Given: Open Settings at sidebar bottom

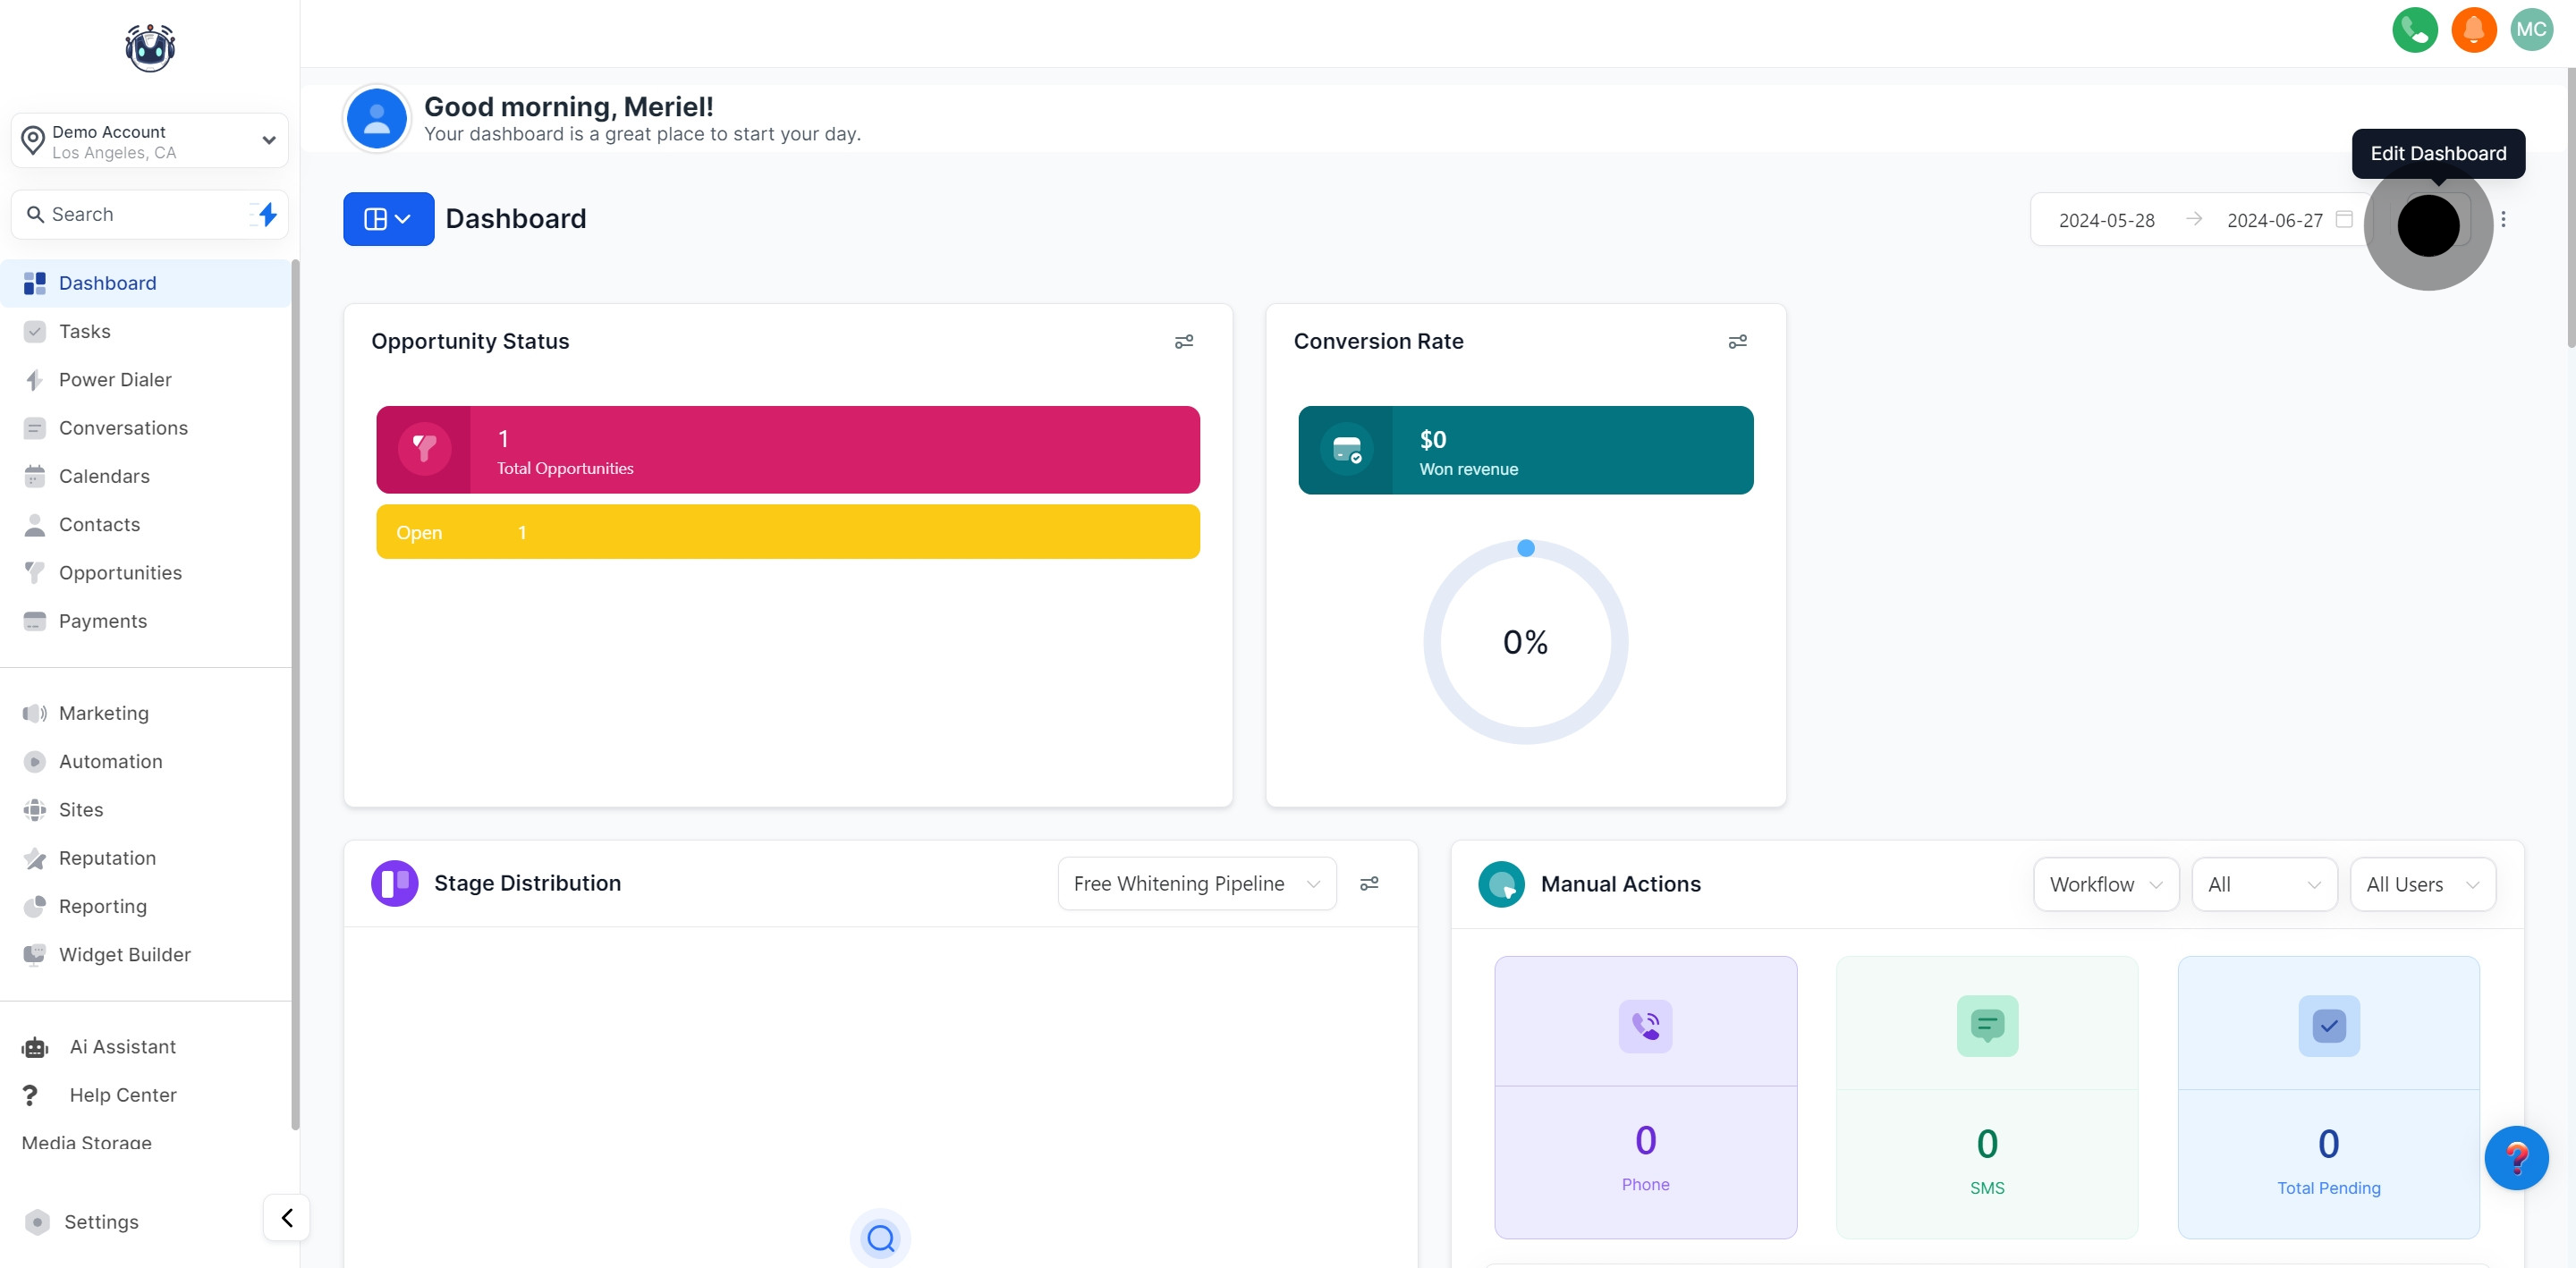Looking at the screenshot, I should (101, 1222).
